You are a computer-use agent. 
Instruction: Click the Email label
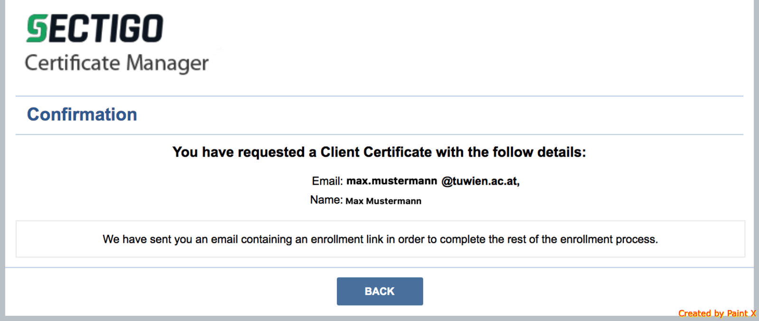coord(327,181)
